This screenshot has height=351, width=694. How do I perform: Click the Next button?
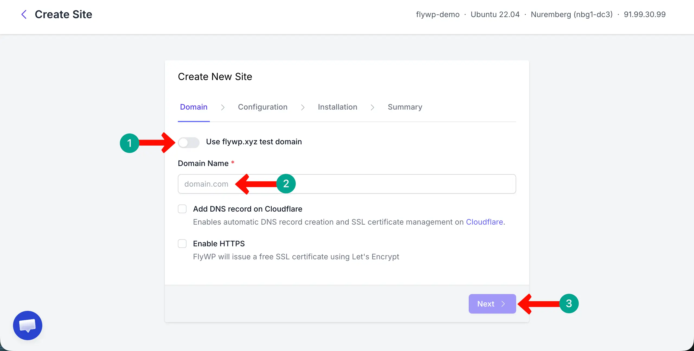pos(492,304)
